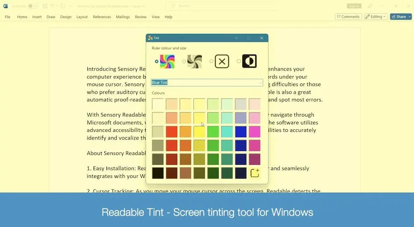414x227 pixels.
Task: Click the Undo arrow in Word title bar
Action: click(53, 6)
